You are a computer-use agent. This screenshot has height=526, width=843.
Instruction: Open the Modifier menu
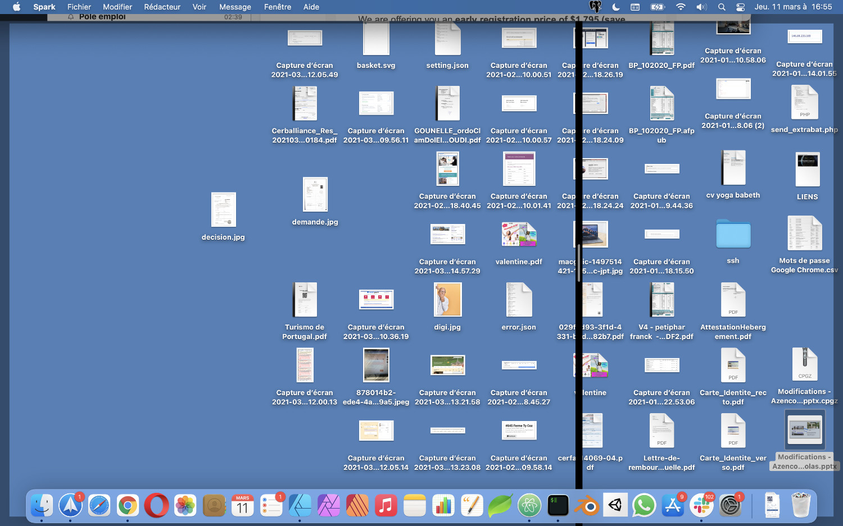117,7
